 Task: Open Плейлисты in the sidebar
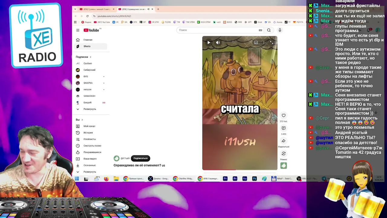[x=91, y=139]
